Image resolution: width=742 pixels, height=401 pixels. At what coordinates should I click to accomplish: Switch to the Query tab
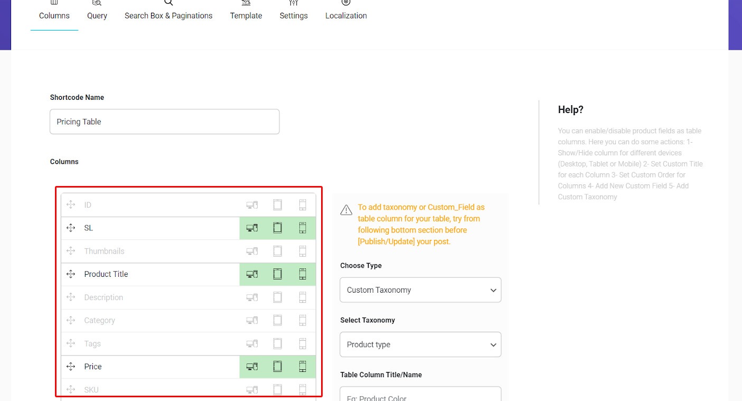pos(97,12)
